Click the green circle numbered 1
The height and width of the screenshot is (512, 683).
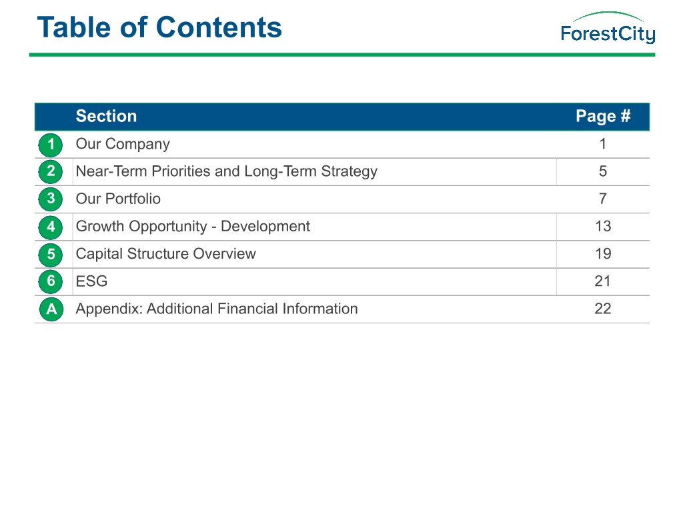(x=51, y=144)
